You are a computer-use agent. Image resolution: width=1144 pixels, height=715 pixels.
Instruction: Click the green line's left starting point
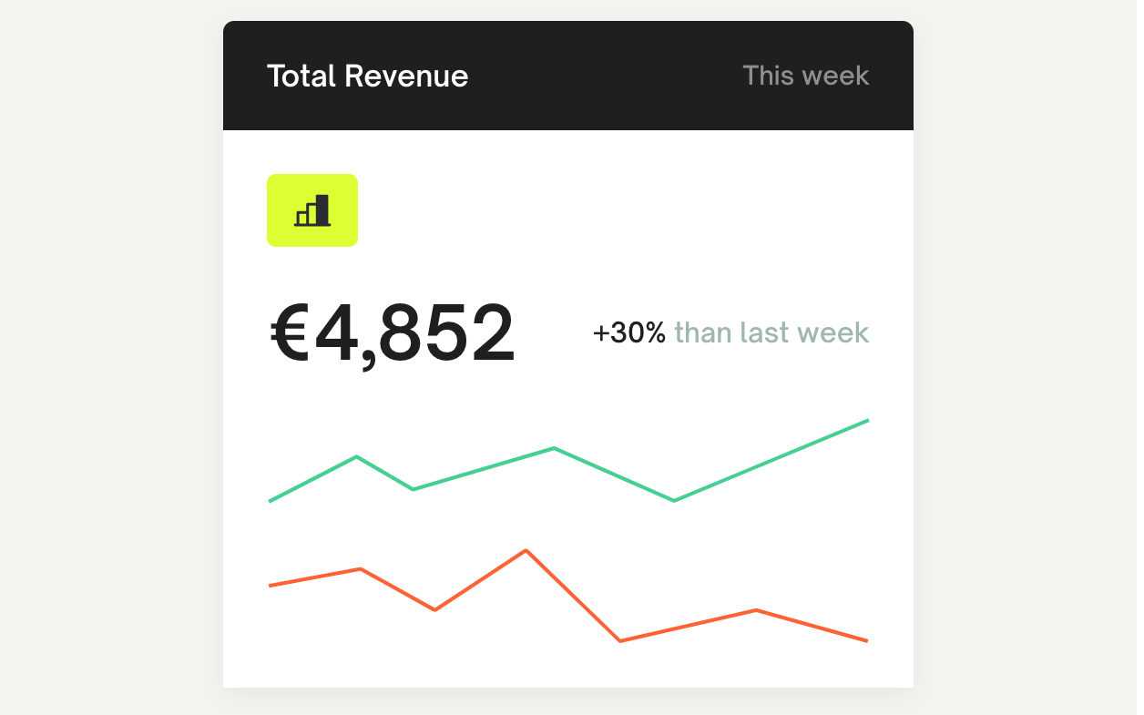tap(271, 501)
